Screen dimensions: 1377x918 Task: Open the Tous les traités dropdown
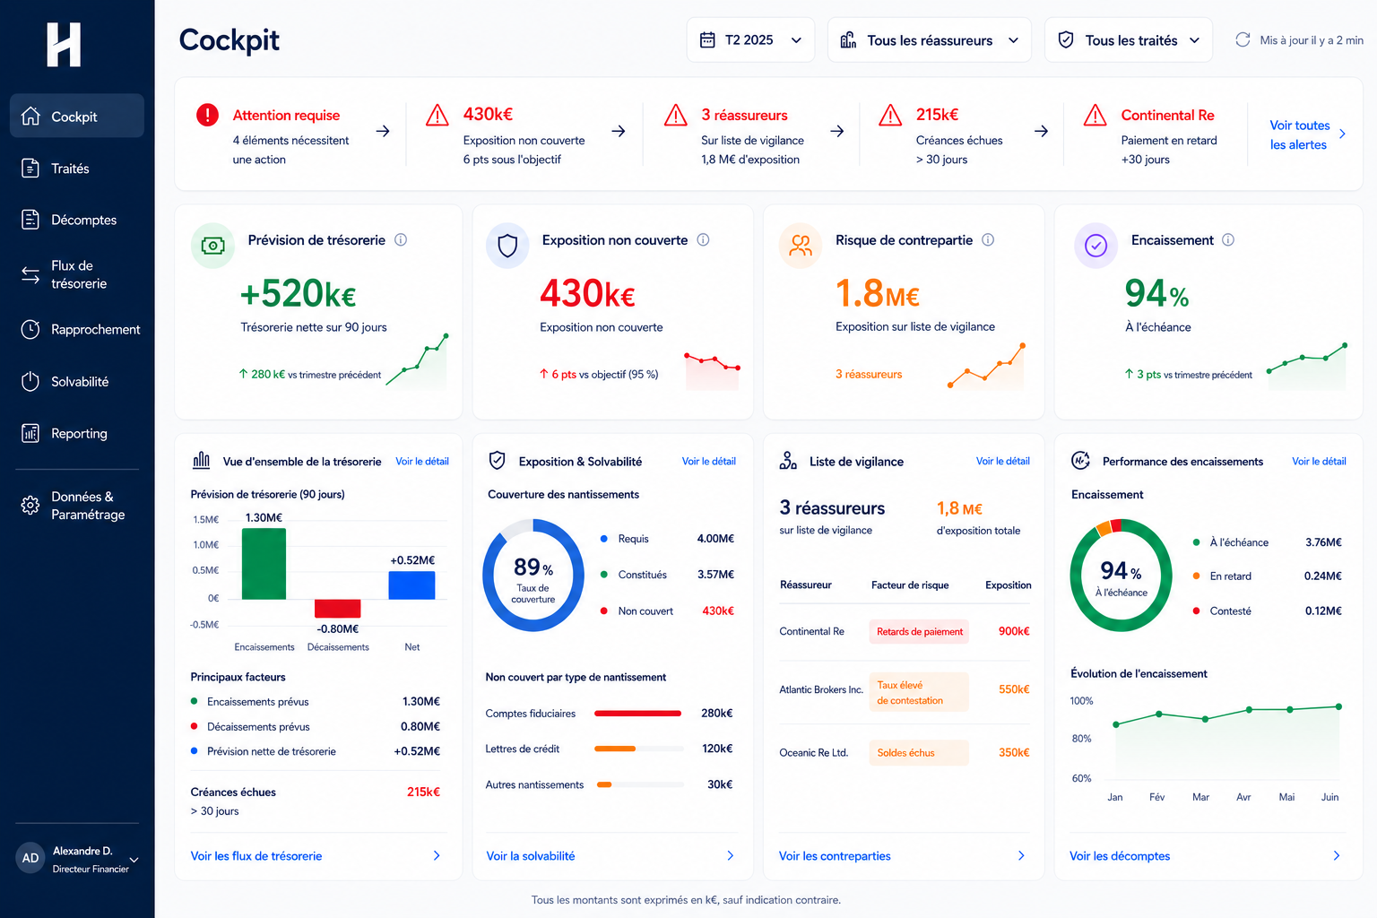(x=1128, y=39)
